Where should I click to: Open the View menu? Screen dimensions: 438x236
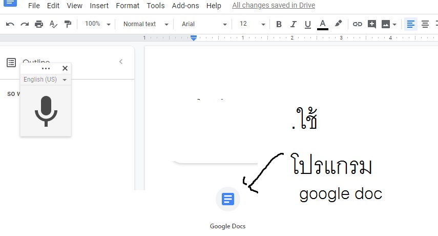tap(75, 6)
